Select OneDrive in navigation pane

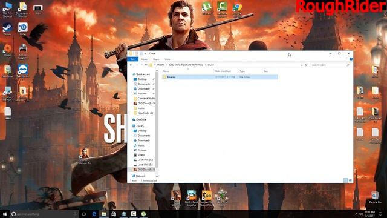click(139, 119)
